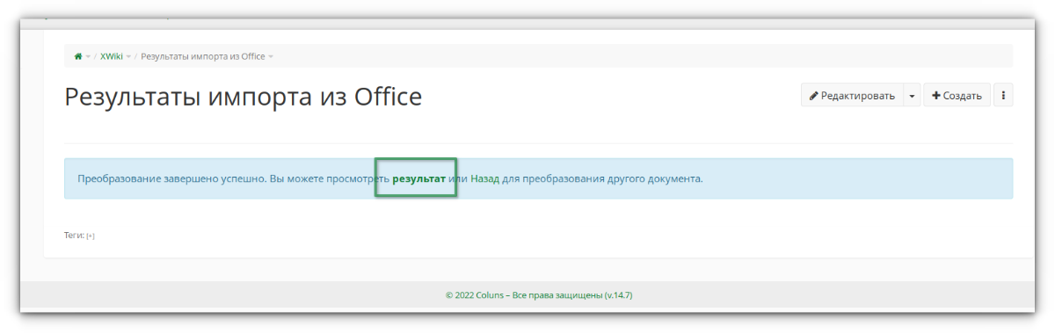
Task: Click the pencil icon on Редактировать
Action: pos(814,95)
